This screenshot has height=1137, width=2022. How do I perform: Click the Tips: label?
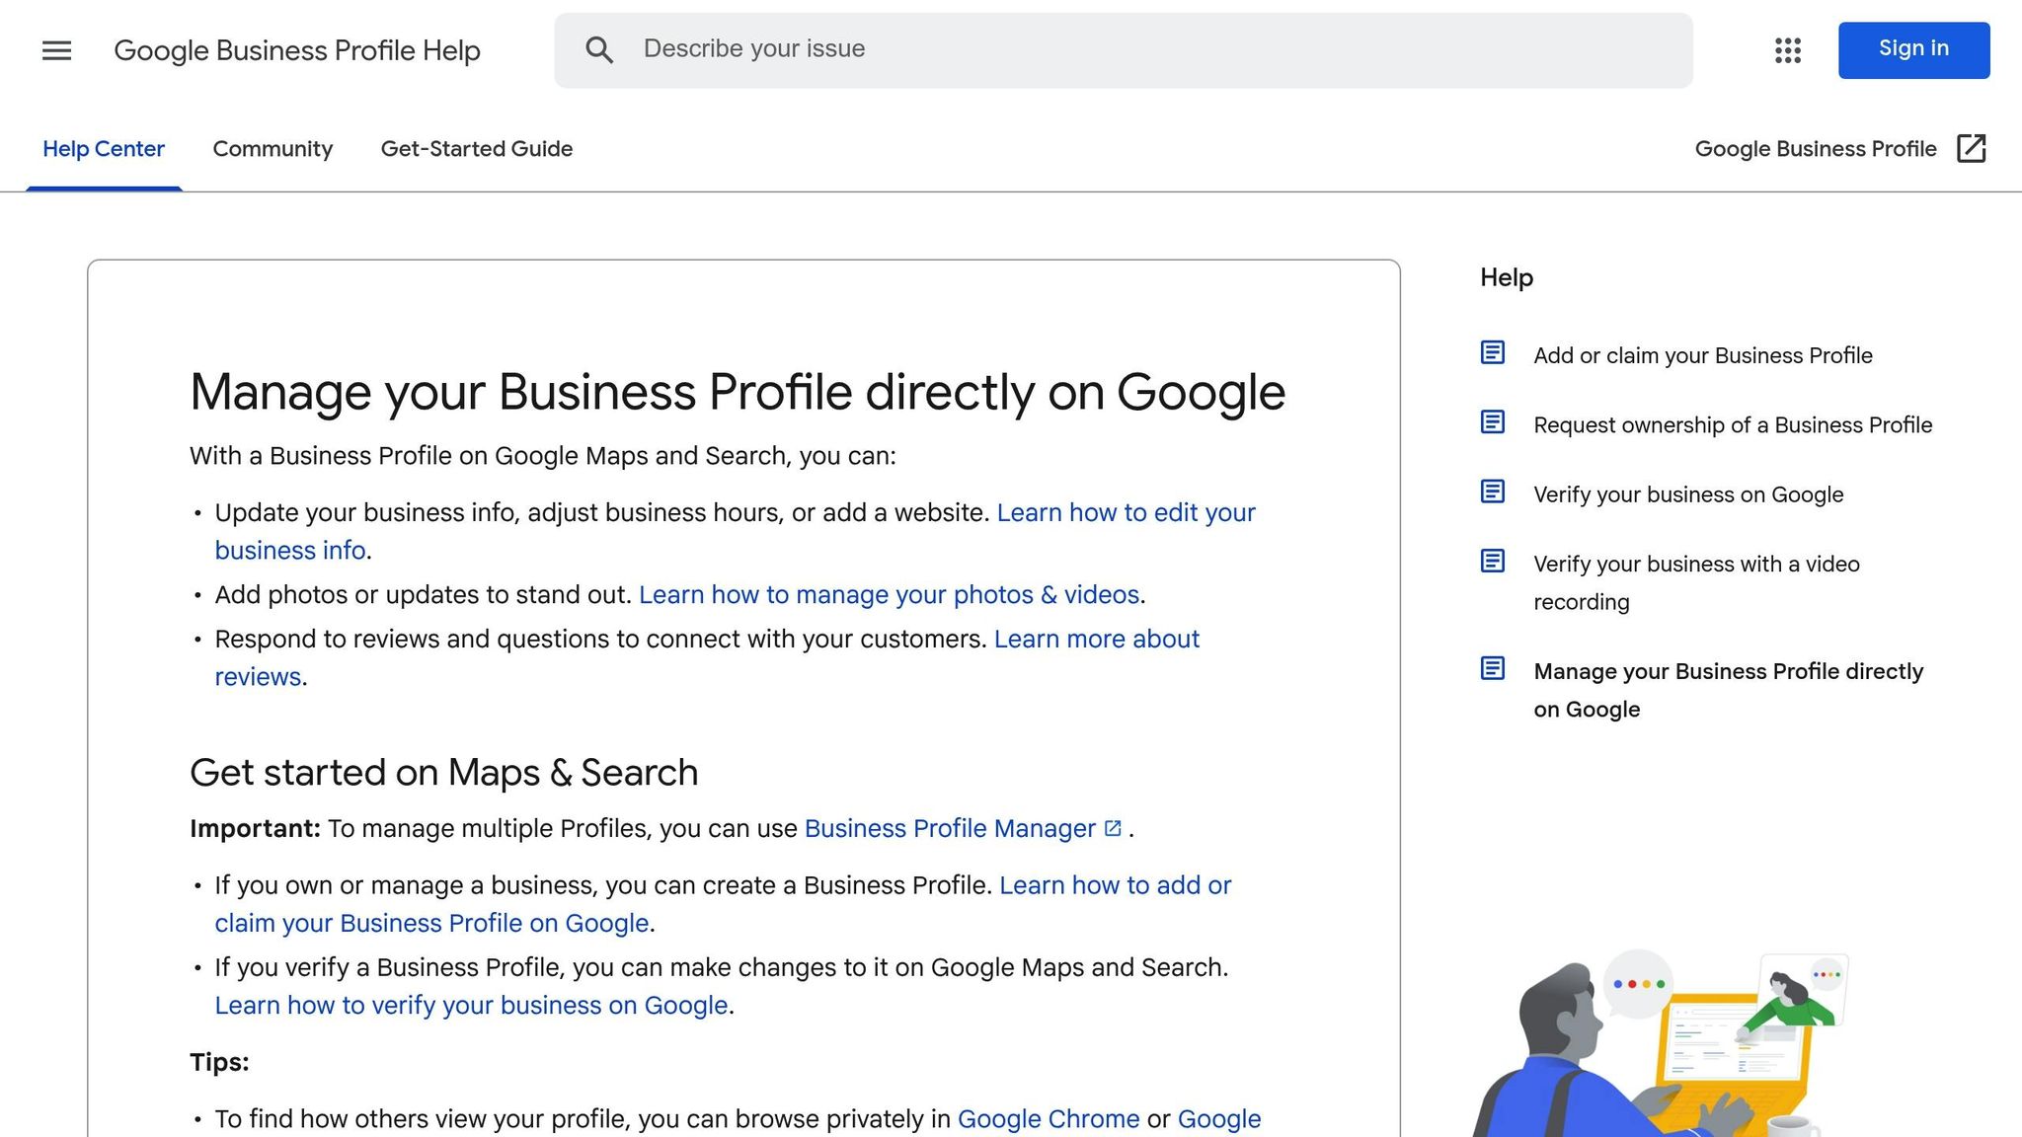219,1063
